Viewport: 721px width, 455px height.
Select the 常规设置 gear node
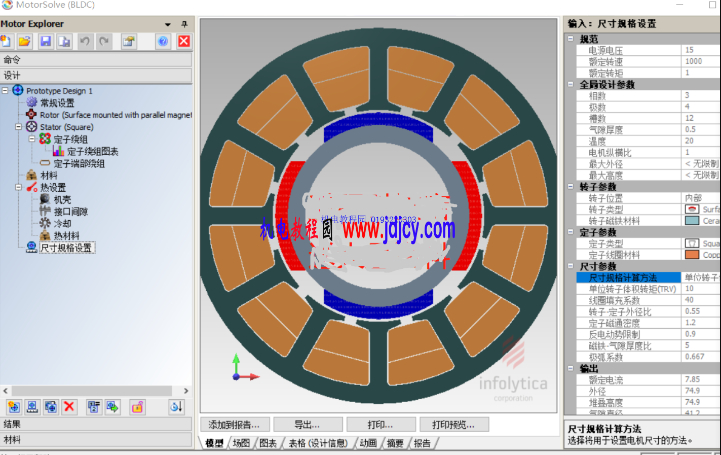(57, 103)
